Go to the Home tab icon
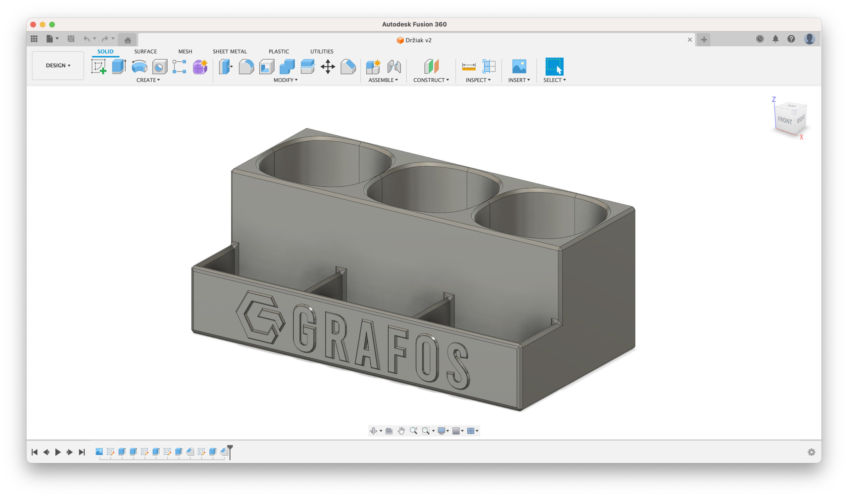 128,40
